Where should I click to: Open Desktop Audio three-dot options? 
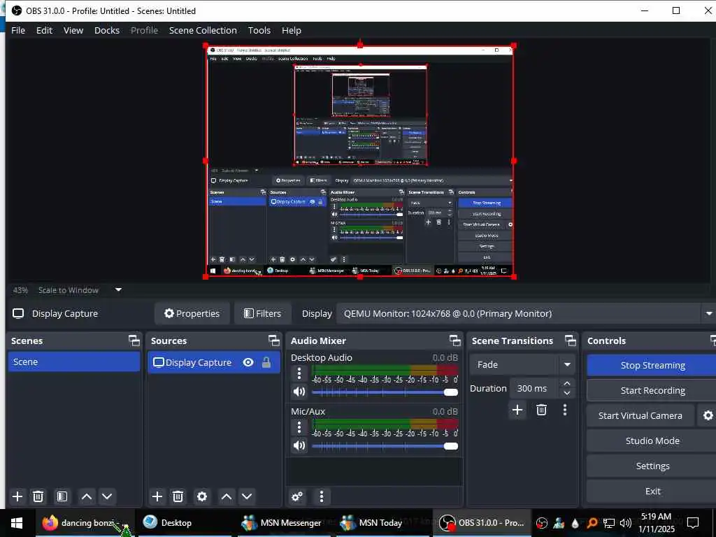coord(299,373)
